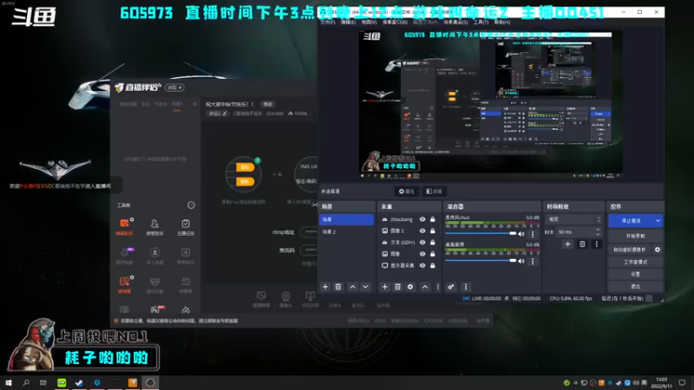This screenshot has width=694, height=390.
Task: Open room manager assistant tool in 直播伴侣
Action: (154, 226)
